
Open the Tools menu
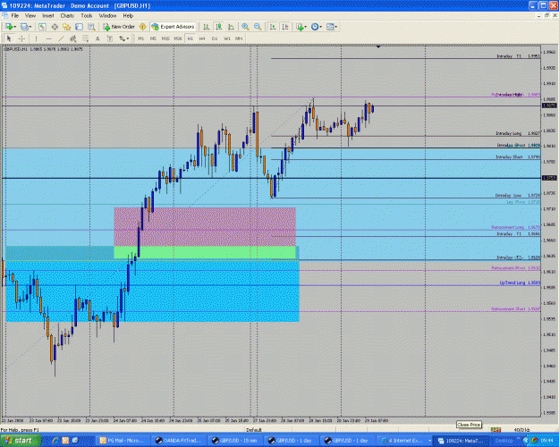86,16
